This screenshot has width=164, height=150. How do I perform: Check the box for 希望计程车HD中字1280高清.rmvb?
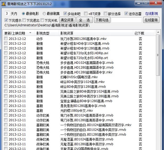[6, 48]
